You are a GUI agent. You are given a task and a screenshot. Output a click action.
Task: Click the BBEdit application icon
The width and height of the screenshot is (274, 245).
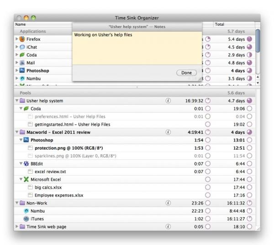click(26, 163)
